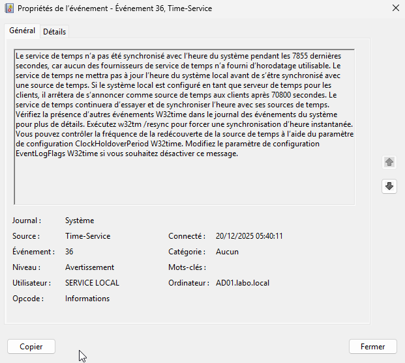Click the event properties window icon in the title bar
Image resolution: width=405 pixels, height=363 pixels.
tap(9, 8)
